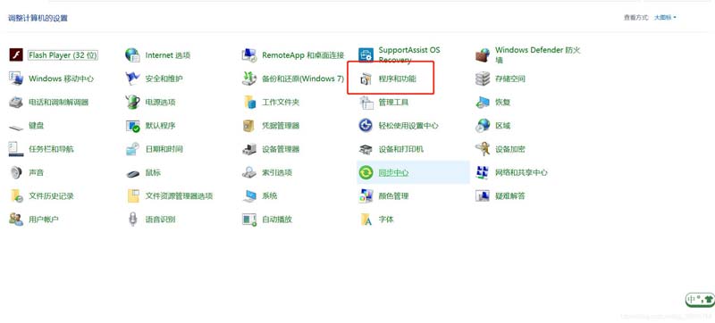Open 疑难解答 troubleshooting link

[x=510, y=196]
